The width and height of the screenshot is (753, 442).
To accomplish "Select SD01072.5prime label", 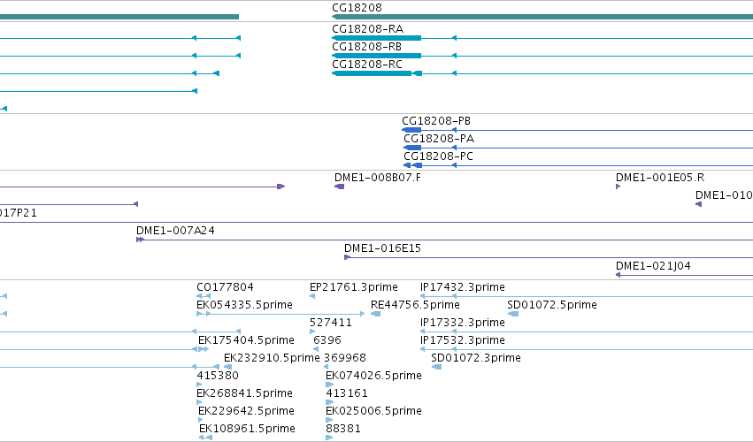I will 552,305.
